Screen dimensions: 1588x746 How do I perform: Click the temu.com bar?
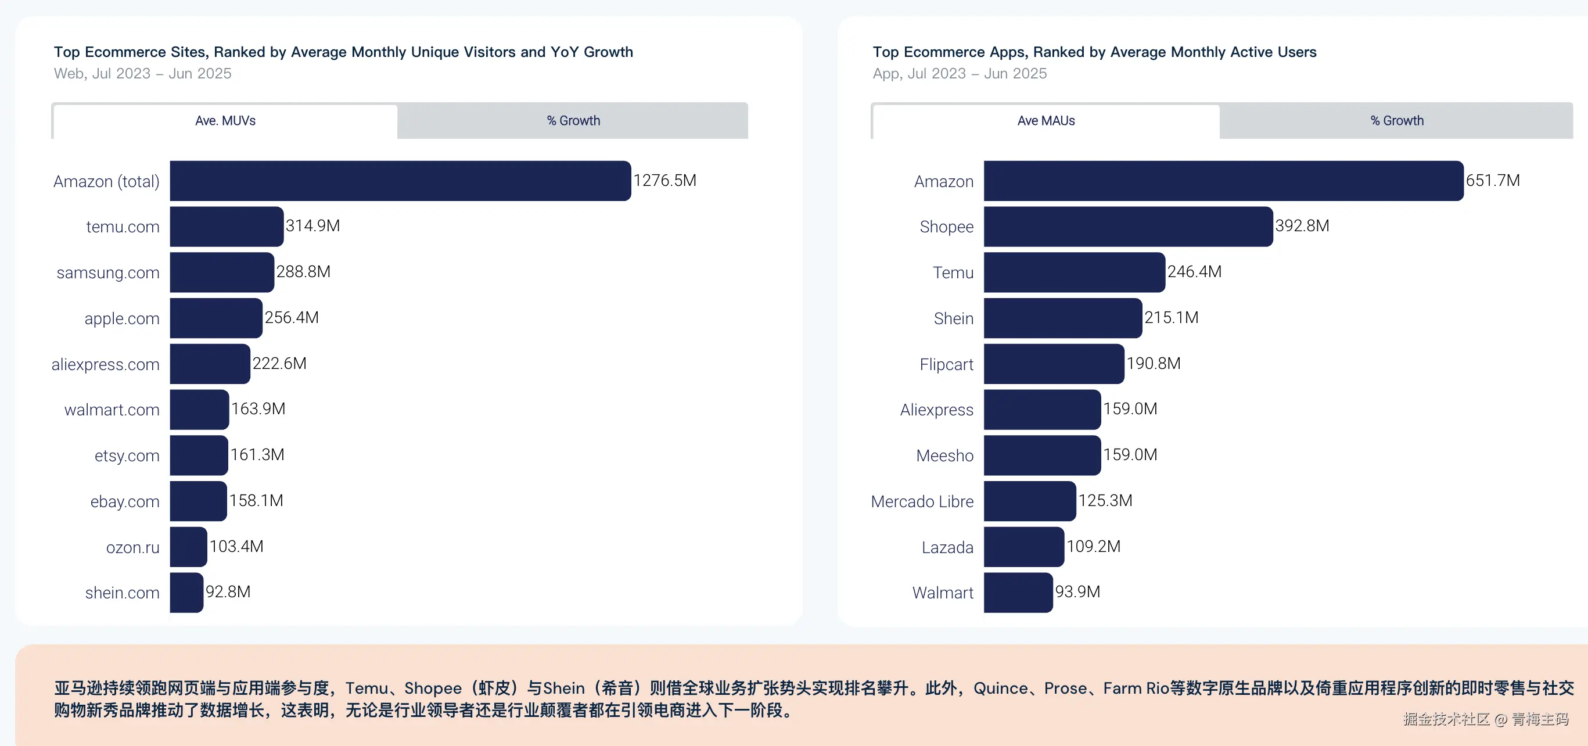pyautogui.click(x=227, y=226)
